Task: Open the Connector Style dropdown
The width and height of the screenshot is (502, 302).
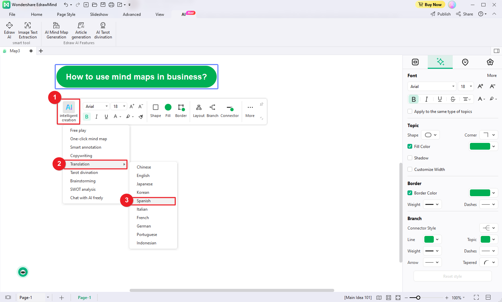Action: coord(489,228)
